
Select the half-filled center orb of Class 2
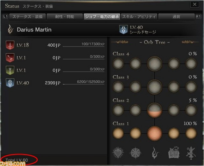point(155,110)
